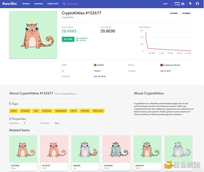Click the lightning bolt activity icon
204x172 pixels.
coord(190,4)
